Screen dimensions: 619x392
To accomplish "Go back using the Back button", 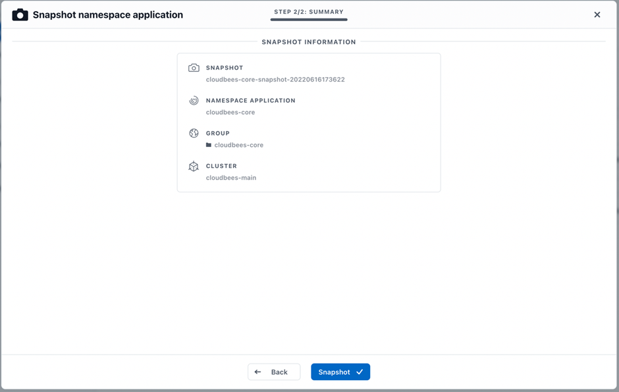I will click(x=274, y=372).
